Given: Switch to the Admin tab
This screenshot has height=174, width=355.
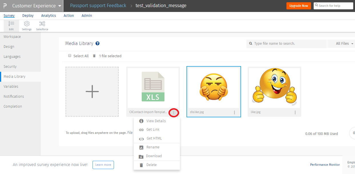Looking at the screenshot, I should [87, 15].
